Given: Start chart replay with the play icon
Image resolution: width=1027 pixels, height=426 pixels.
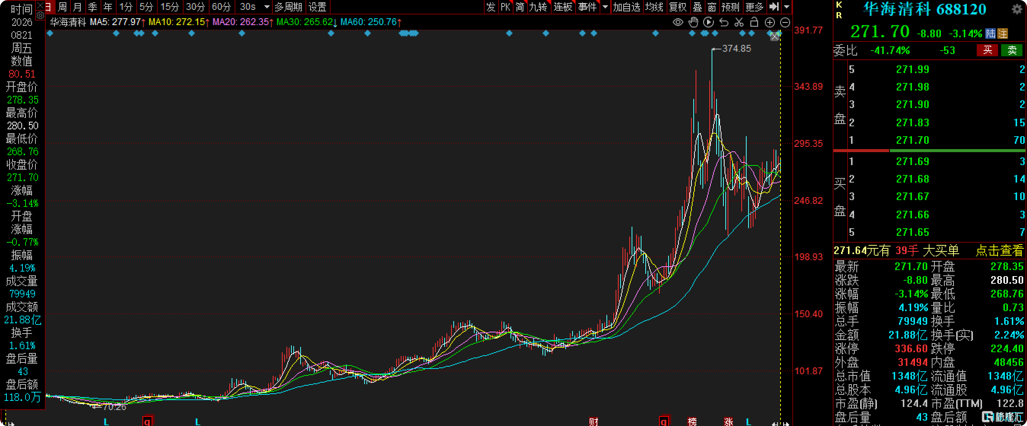Looking at the screenshot, I should click(709, 22).
